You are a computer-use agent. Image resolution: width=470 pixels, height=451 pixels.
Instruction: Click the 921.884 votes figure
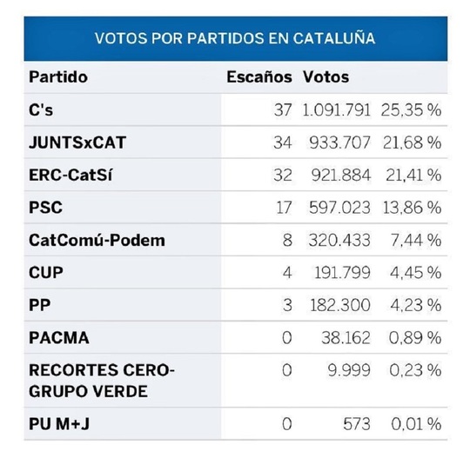pyautogui.click(x=341, y=175)
